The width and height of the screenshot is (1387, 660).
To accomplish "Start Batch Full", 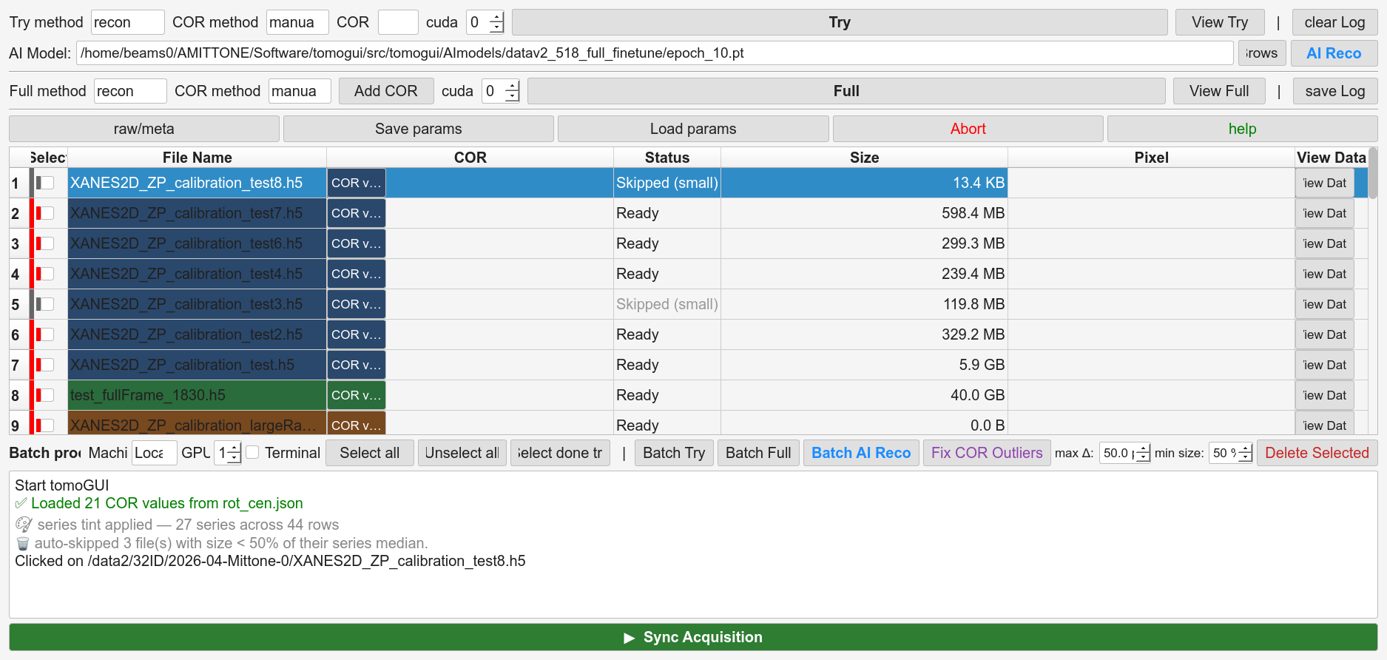I will [x=758, y=453].
